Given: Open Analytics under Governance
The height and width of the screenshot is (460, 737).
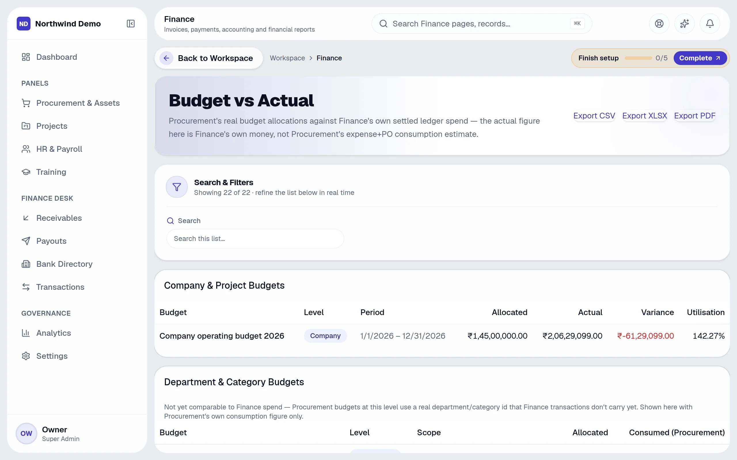Looking at the screenshot, I should click(x=77, y=333).
